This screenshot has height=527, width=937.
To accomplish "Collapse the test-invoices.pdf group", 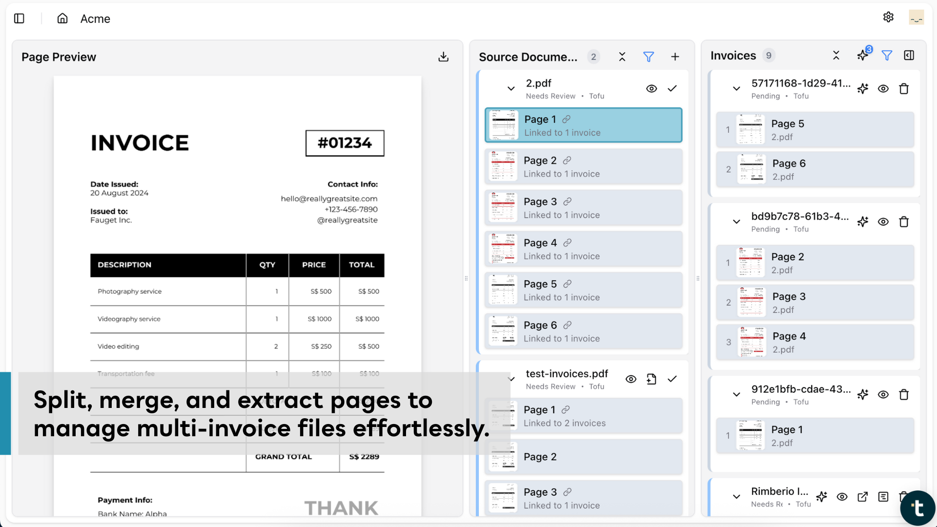I will point(511,379).
